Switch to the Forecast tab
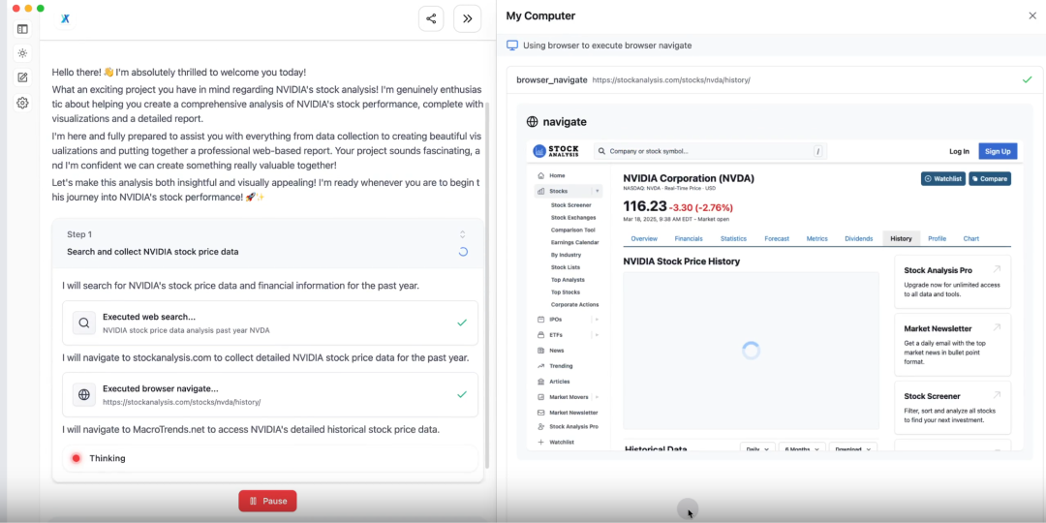The image size is (1046, 523). tap(777, 239)
